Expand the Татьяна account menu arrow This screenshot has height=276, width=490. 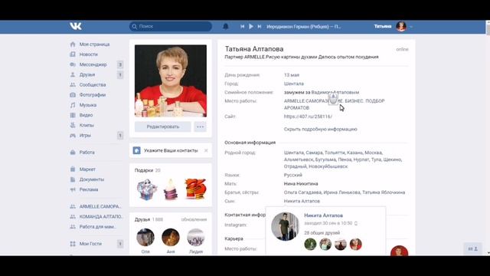click(x=411, y=27)
